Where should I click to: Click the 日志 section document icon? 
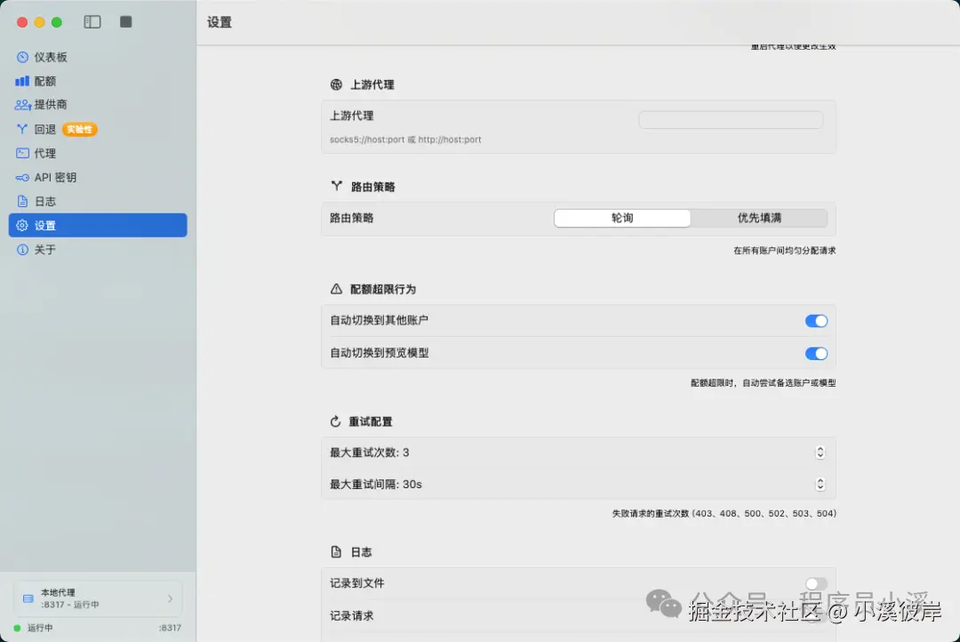tap(336, 552)
